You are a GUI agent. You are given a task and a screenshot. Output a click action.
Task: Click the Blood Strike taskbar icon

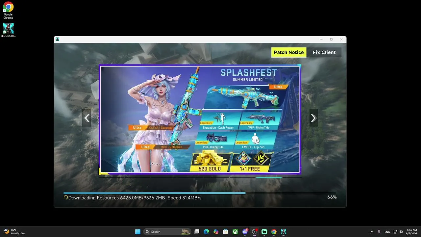point(284,232)
